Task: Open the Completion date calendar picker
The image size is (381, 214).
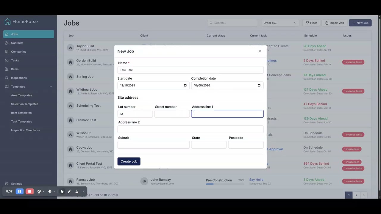Action: [259, 85]
